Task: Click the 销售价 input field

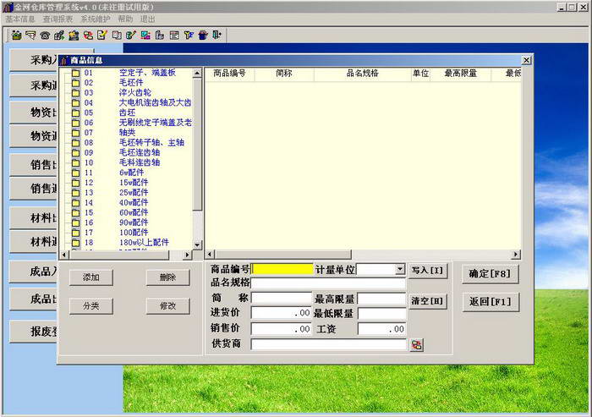Action: point(282,329)
